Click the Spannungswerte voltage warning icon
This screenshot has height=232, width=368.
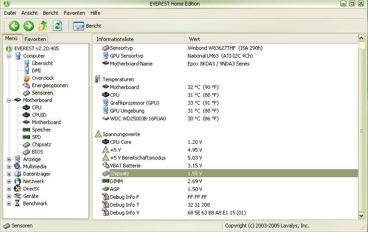[x=98, y=134]
